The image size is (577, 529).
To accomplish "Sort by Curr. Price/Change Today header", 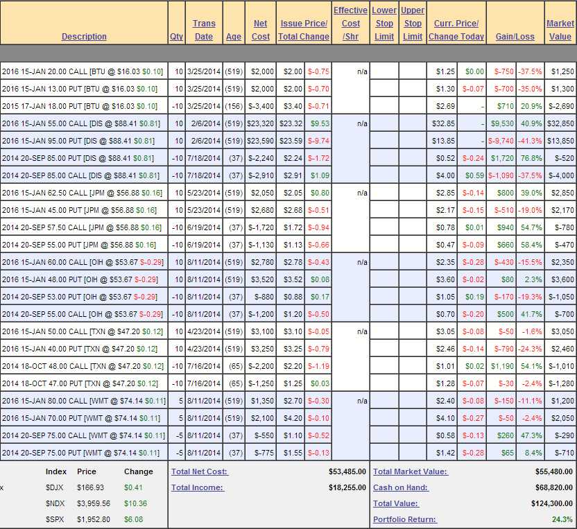I will click(x=456, y=30).
